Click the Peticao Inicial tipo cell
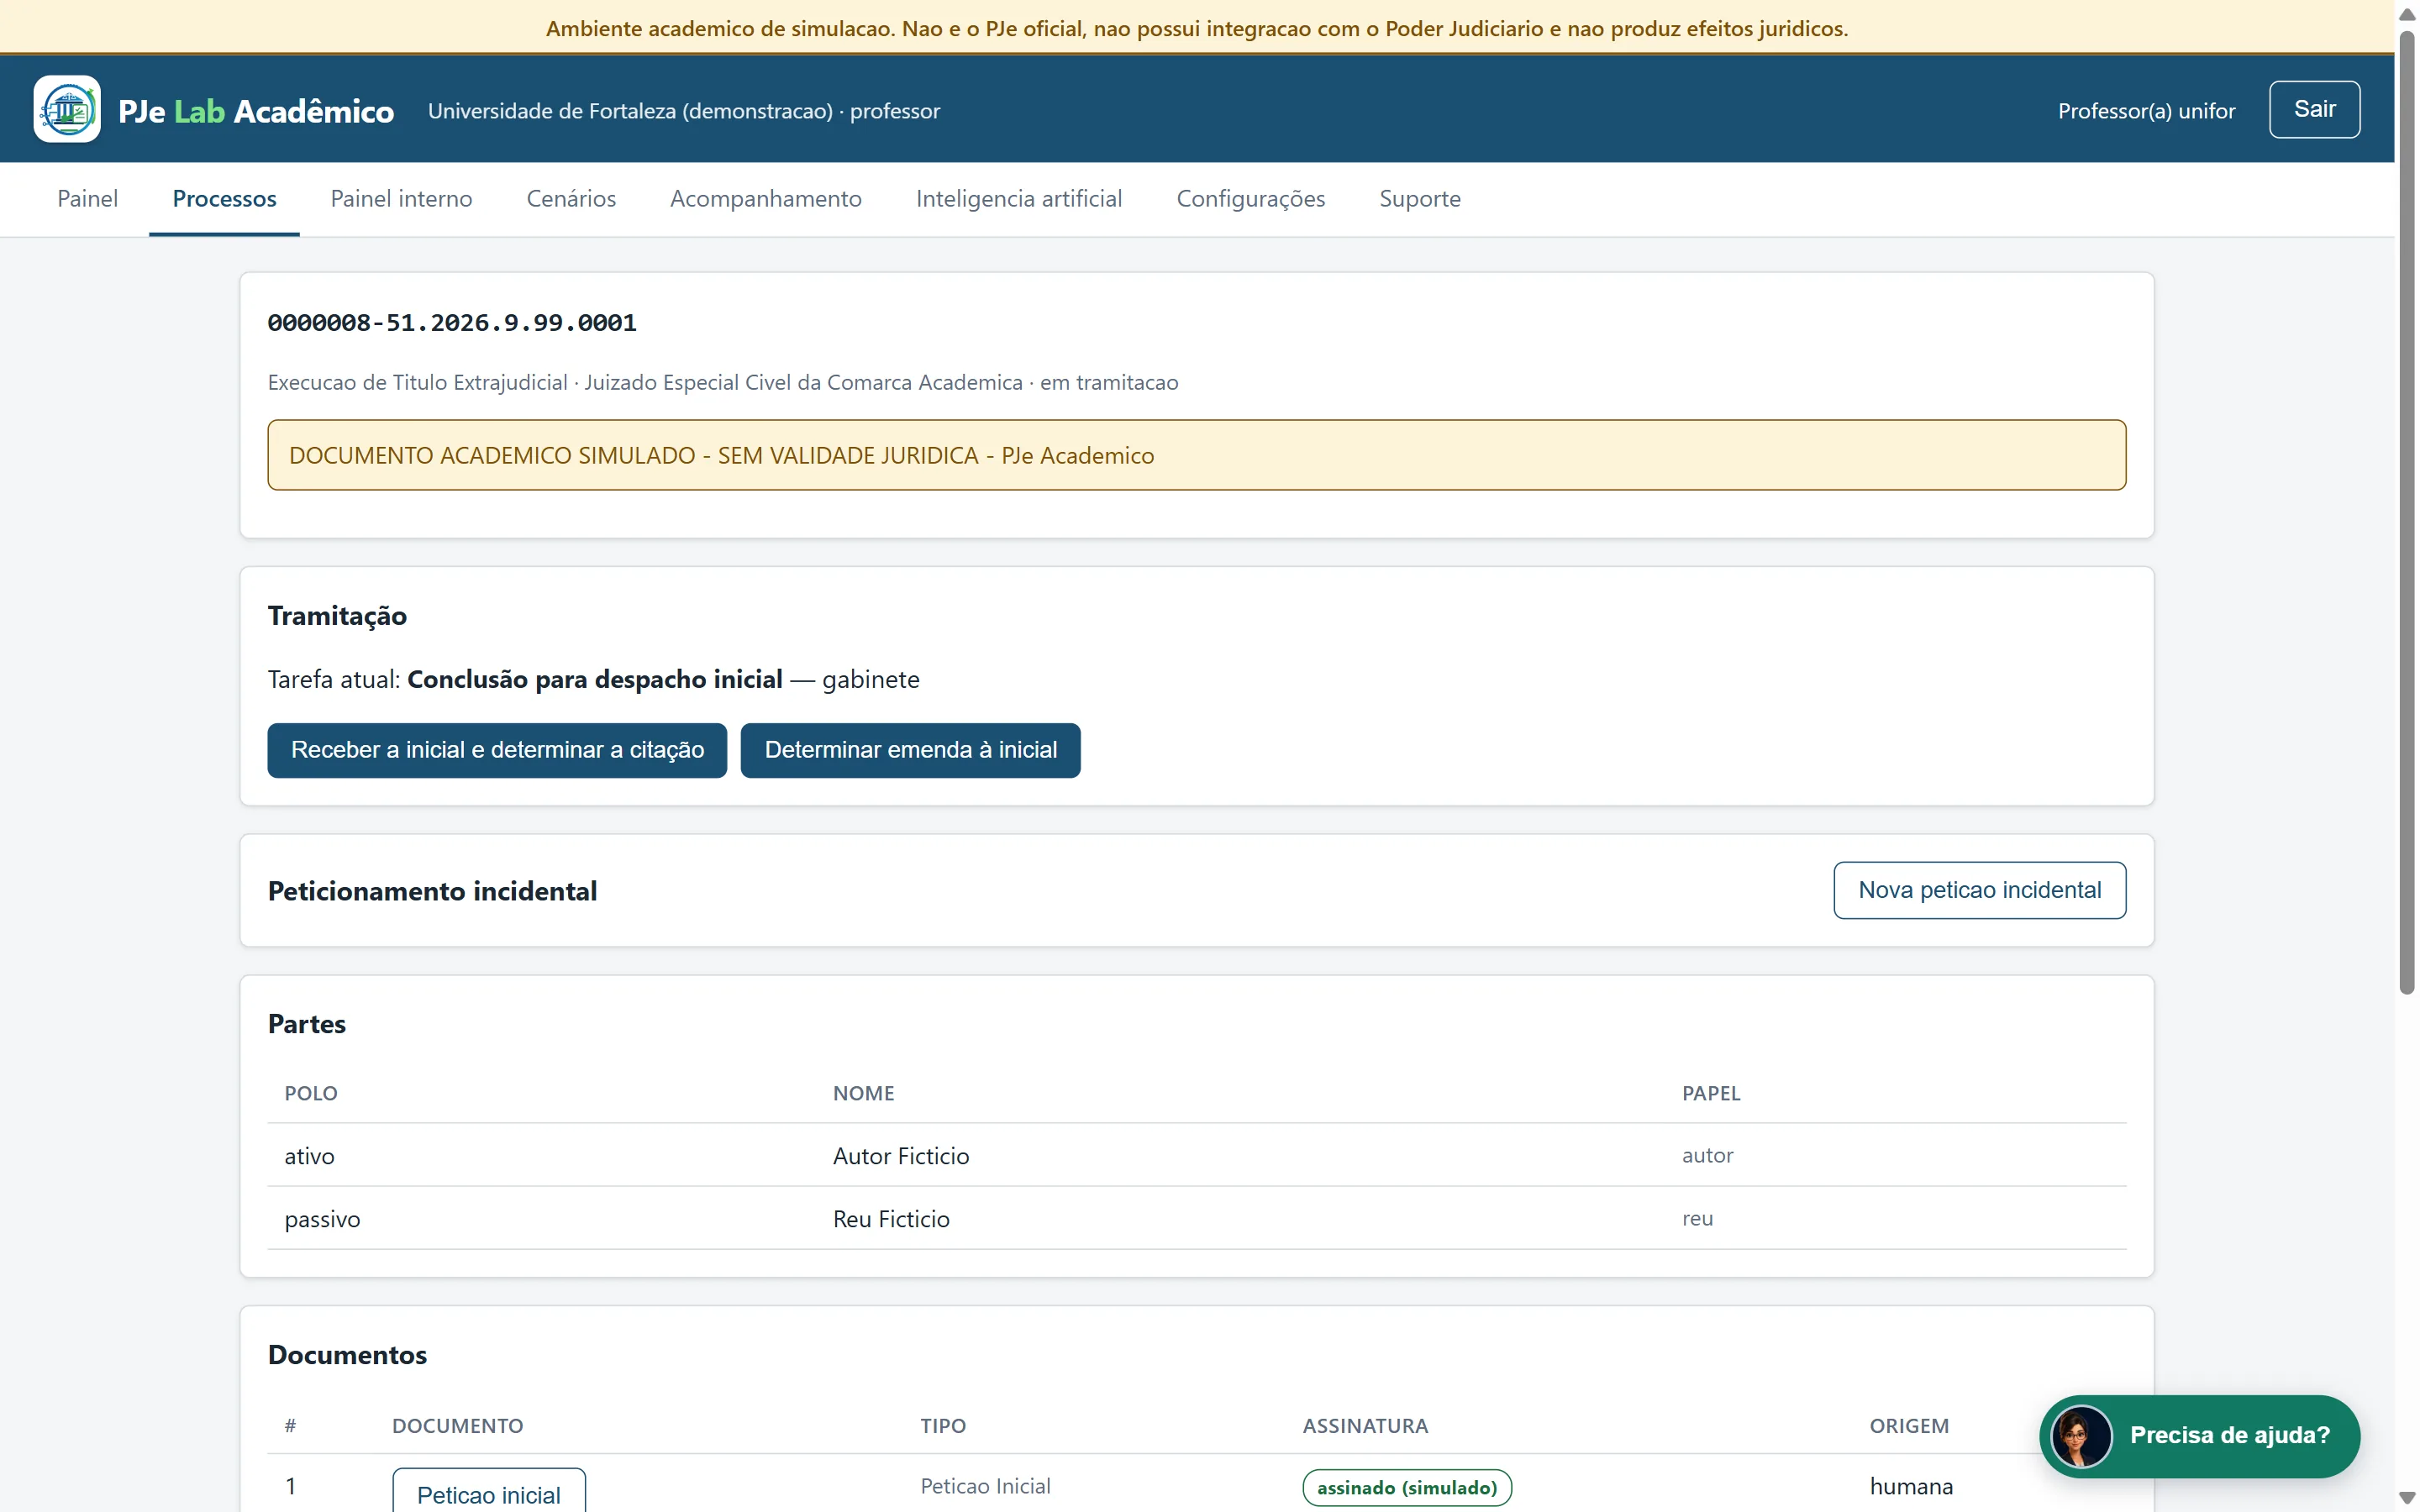This screenshot has height=1512, width=2420. [985, 1486]
